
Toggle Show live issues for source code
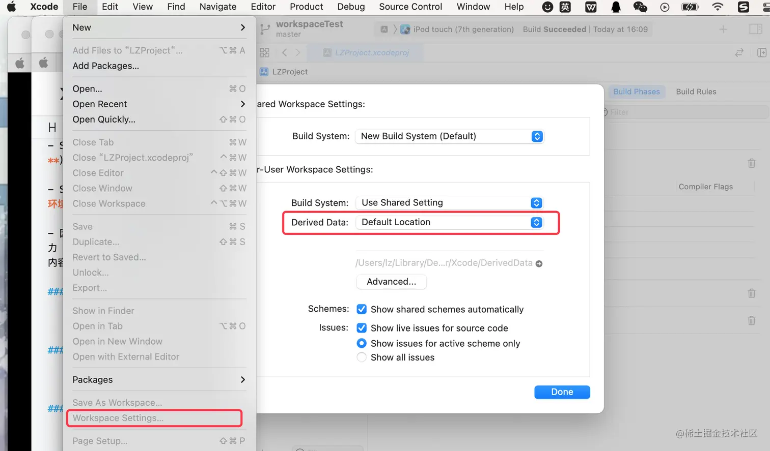click(x=362, y=328)
